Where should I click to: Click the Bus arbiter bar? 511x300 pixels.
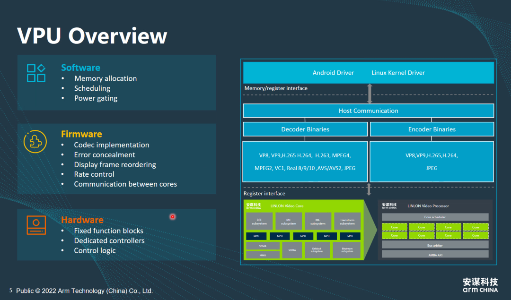tap(435, 246)
